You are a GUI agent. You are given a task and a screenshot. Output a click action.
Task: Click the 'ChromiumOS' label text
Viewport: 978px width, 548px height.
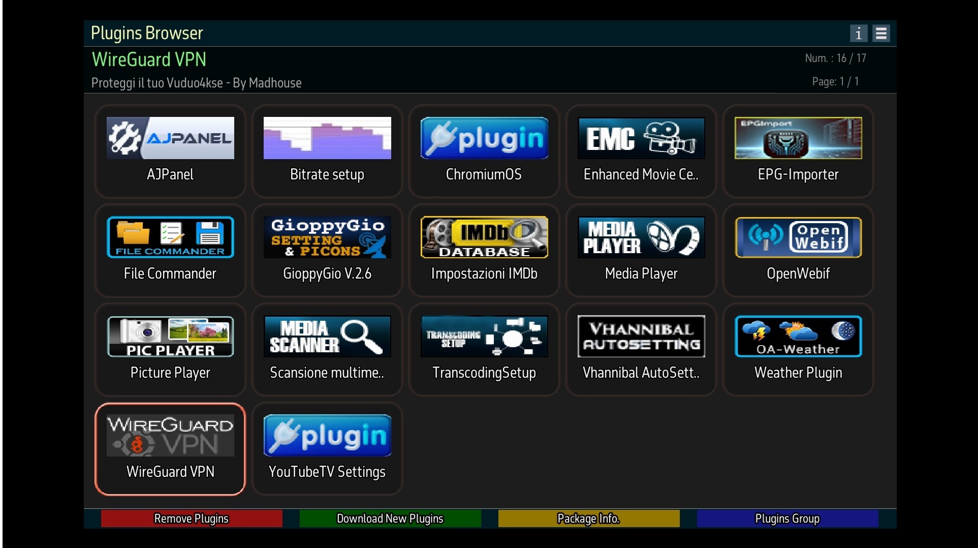click(x=484, y=174)
